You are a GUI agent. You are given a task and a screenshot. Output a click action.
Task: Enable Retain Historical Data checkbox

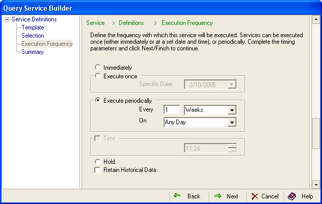[97, 170]
